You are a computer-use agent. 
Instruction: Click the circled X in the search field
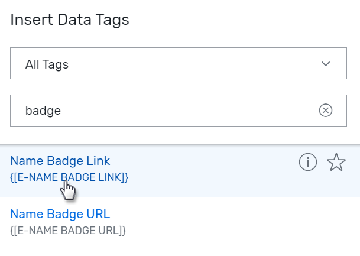click(x=326, y=110)
